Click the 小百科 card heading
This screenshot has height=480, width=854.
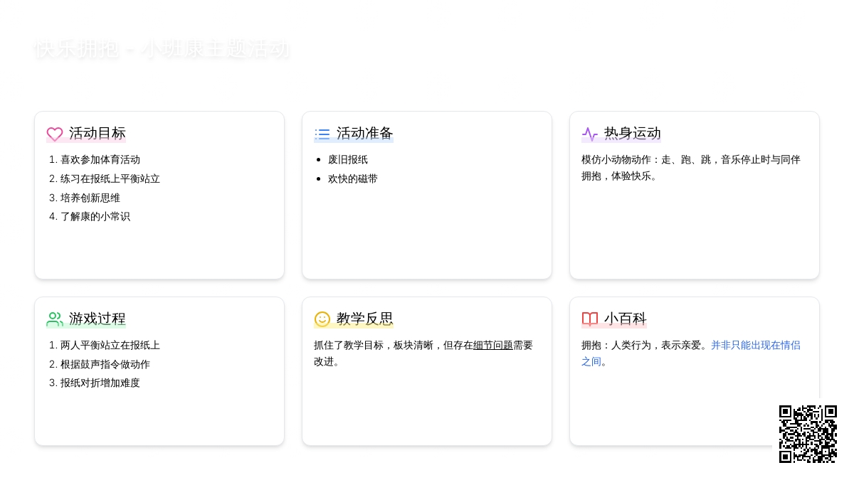(626, 319)
